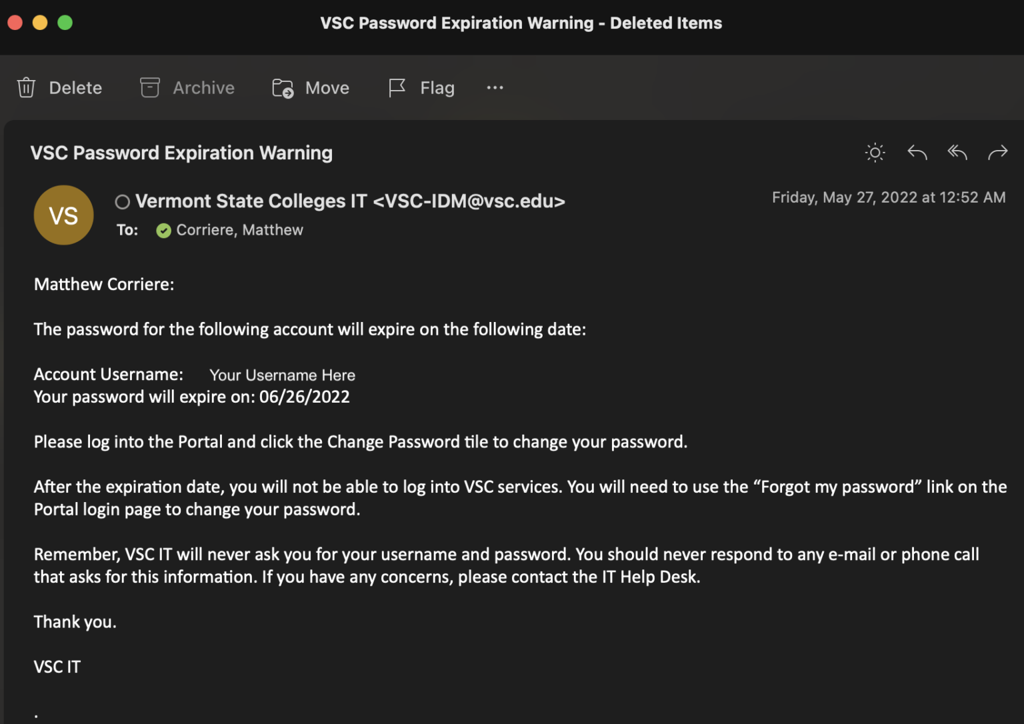Minimize the window using yellow button
This screenshot has width=1024, height=724.
point(40,23)
